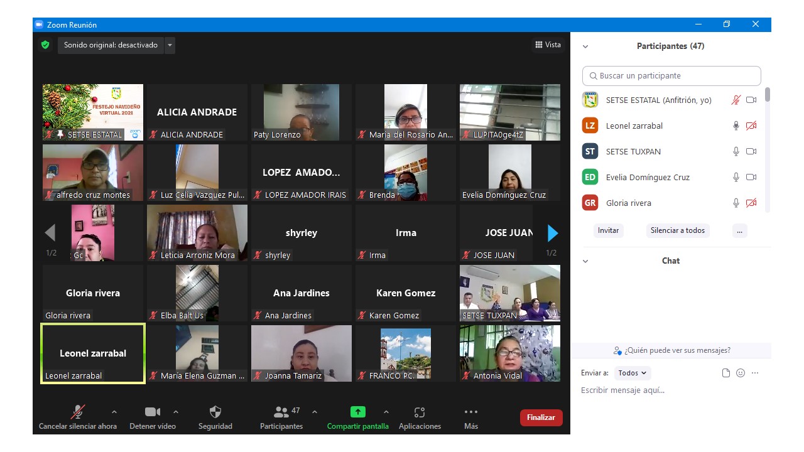Toggle SETSE ESTATAL camera icon in list
Image resolution: width=804 pixels, height=452 pixels.
(x=751, y=100)
